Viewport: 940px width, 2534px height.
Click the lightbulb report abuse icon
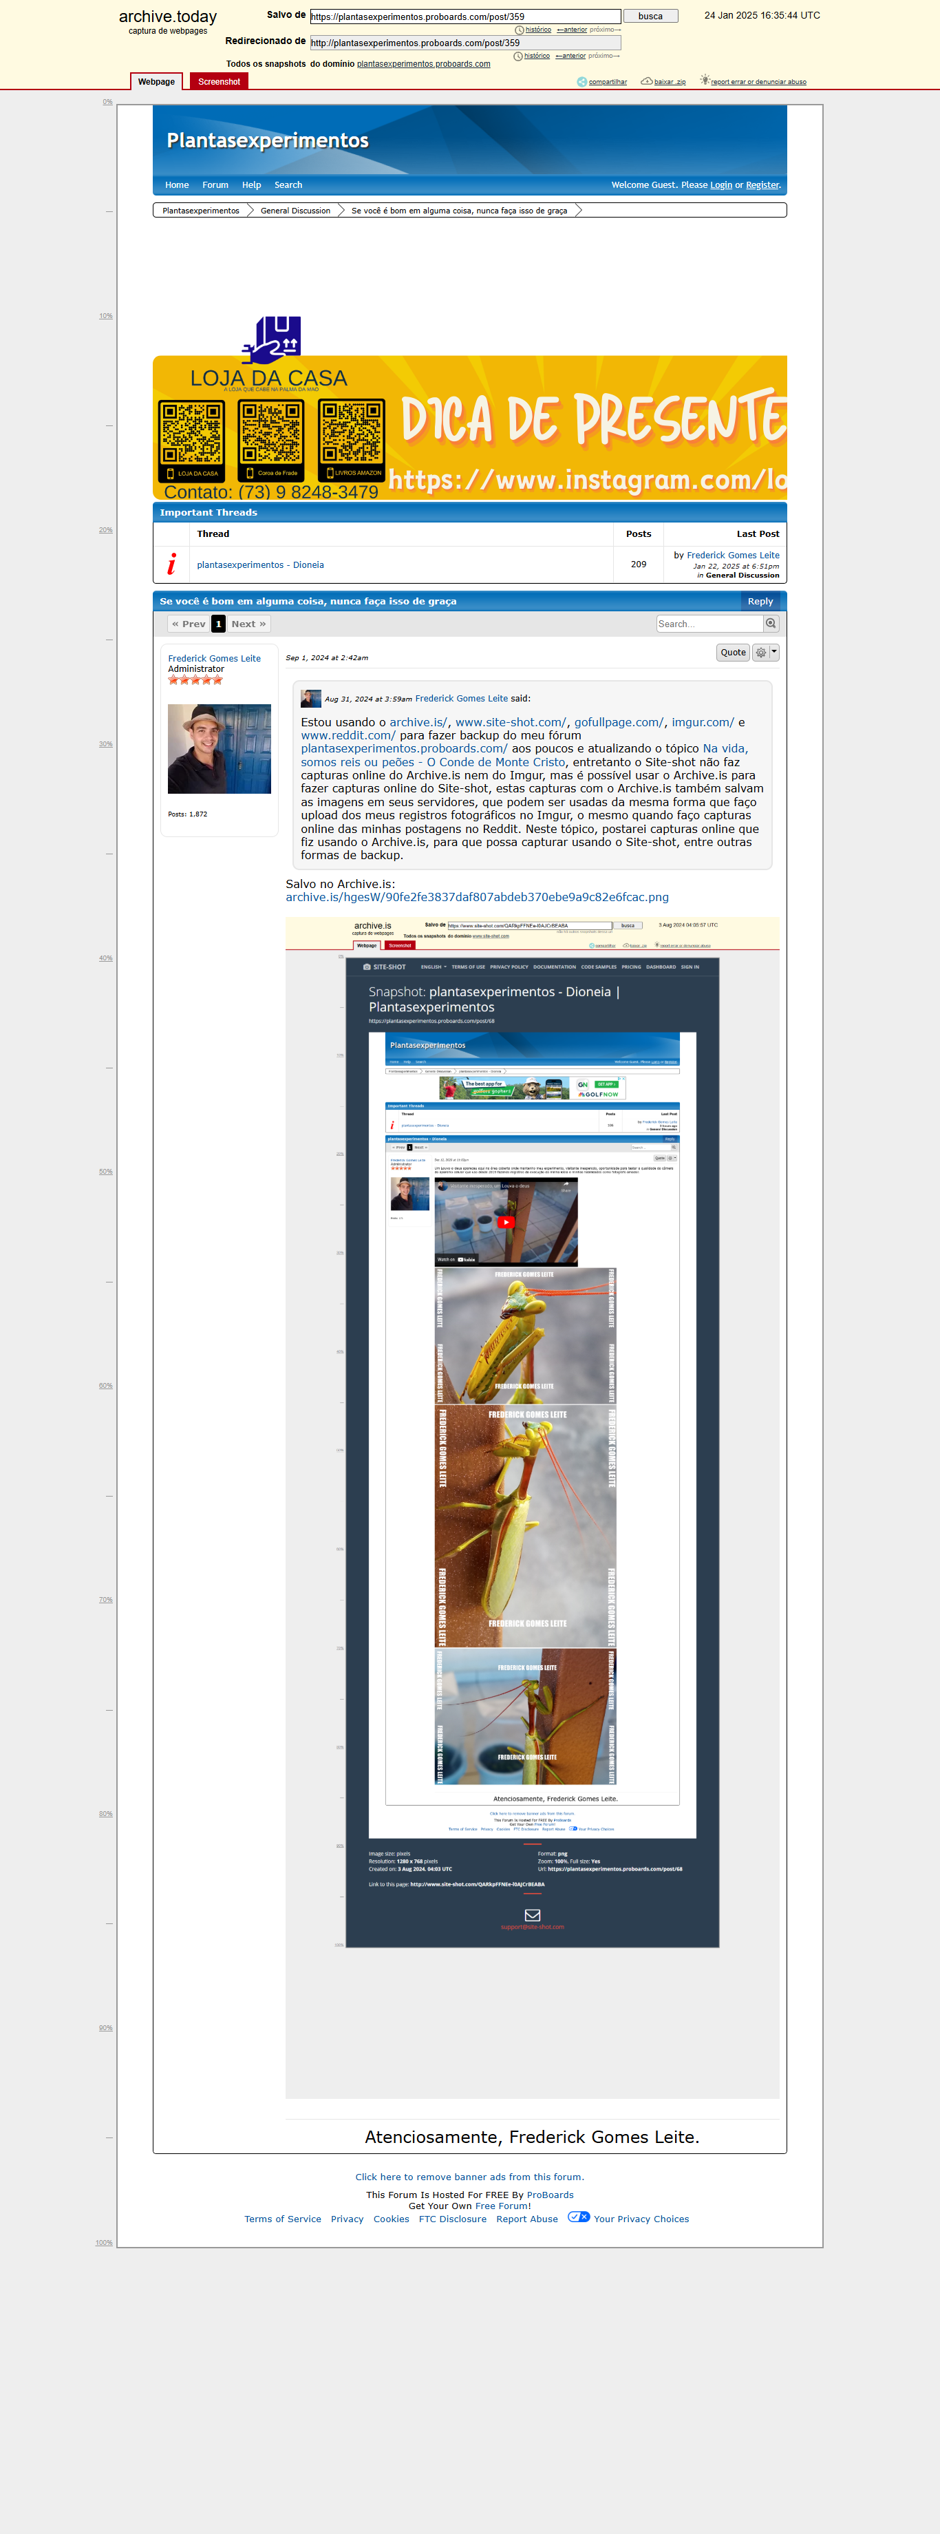pos(704,80)
